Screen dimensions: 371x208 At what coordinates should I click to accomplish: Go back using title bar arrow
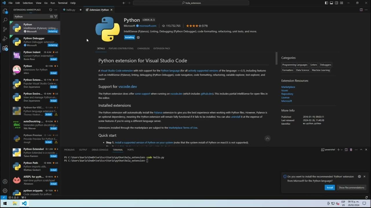[124, 3]
